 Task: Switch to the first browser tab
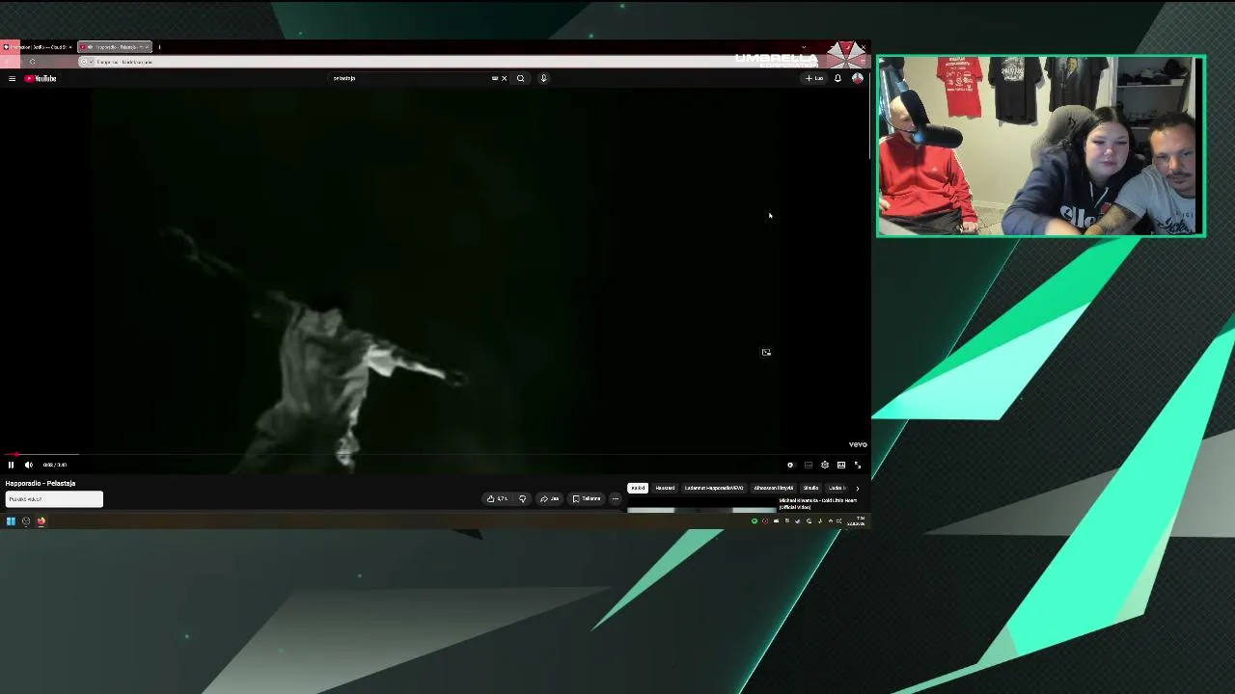[x=37, y=47]
